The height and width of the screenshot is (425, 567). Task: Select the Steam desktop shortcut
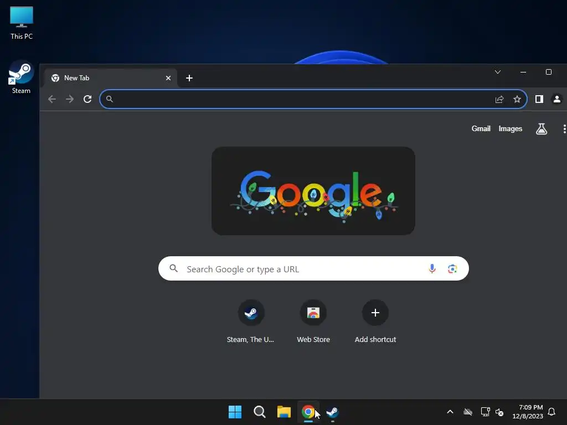(x=22, y=77)
